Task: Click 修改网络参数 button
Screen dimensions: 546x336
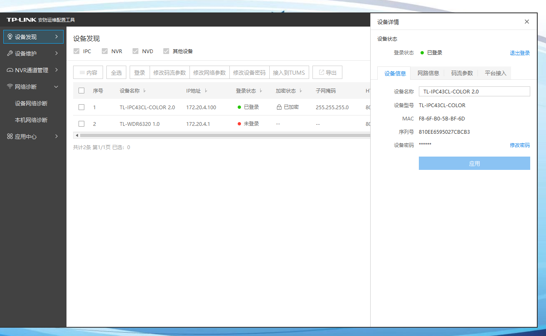Action: (x=209, y=72)
